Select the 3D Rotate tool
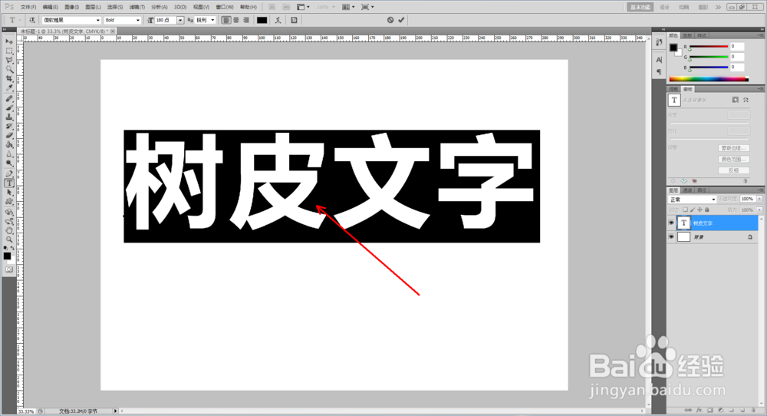 click(8, 212)
